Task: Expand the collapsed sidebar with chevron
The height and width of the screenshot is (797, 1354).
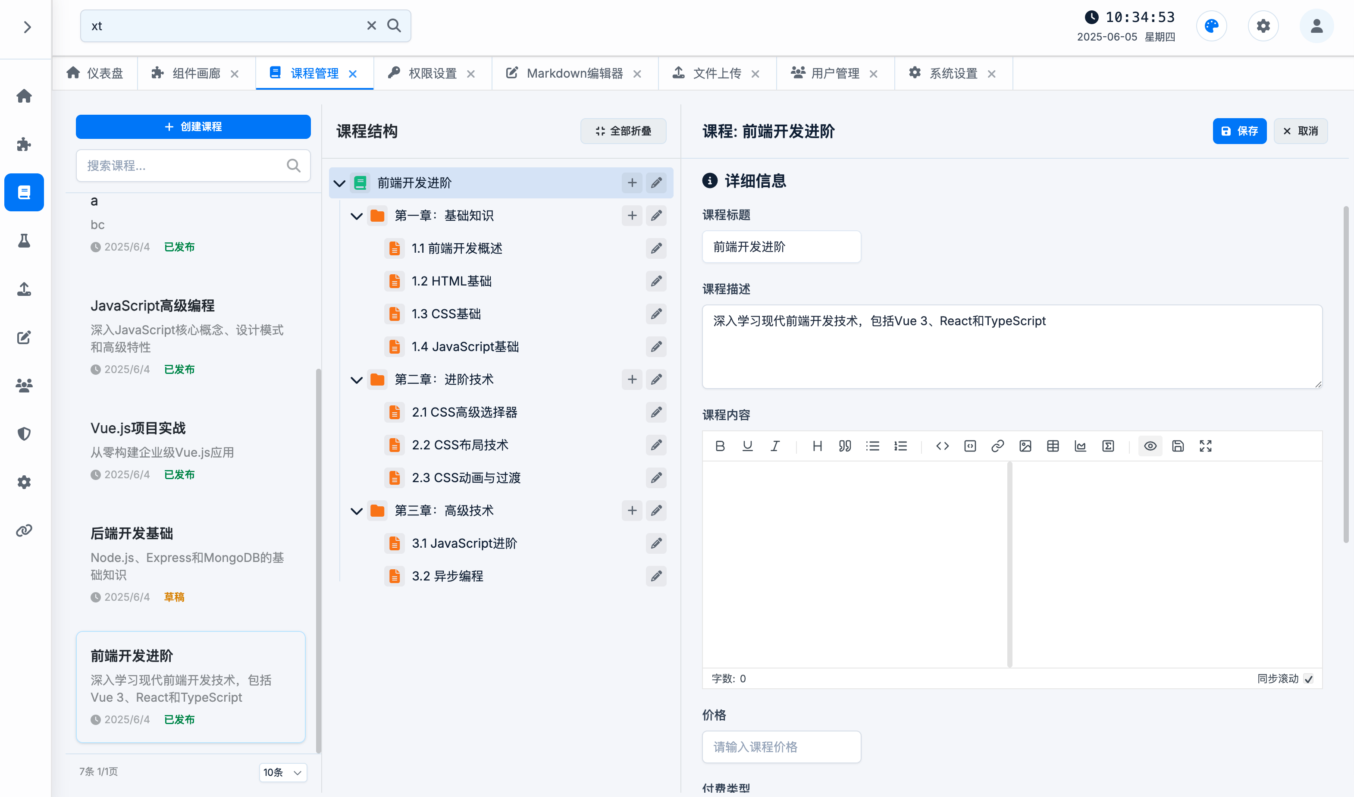Action: click(x=27, y=27)
